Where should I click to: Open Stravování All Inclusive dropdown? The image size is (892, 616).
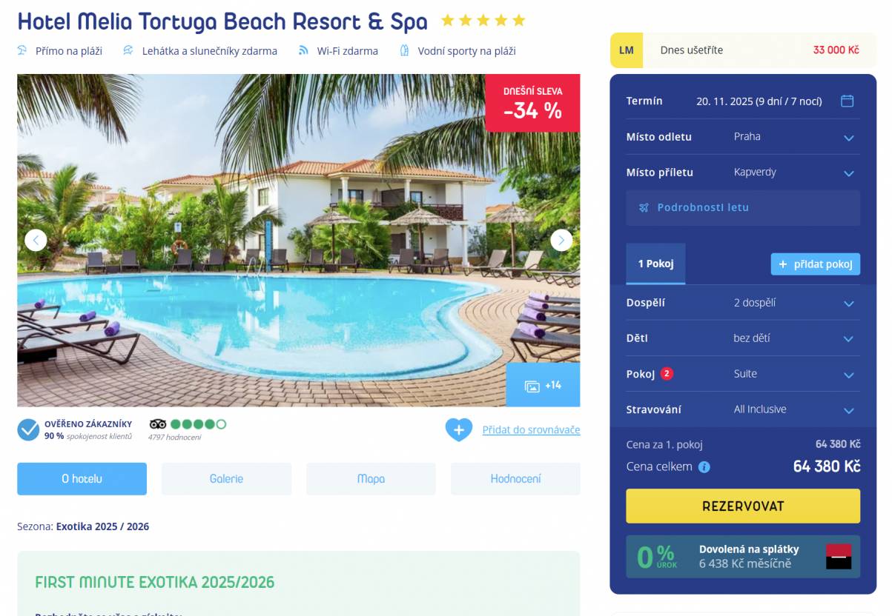(x=743, y=409)
